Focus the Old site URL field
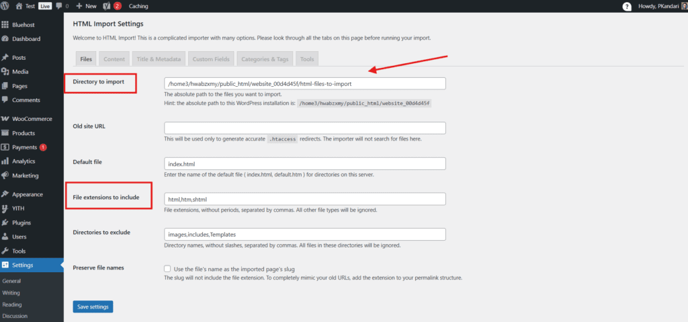This screenshot has width=688, height=322. coord(305,128)
